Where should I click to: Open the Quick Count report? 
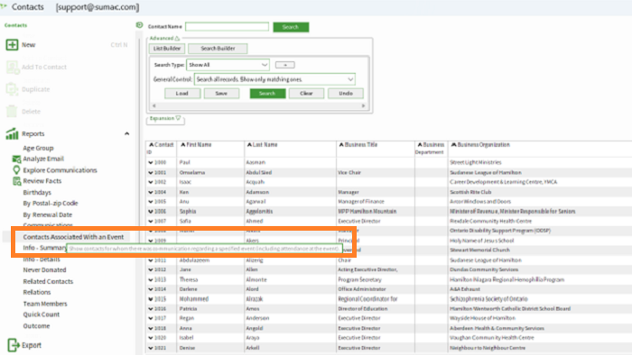pyautogui.click(x=42, y=314)
